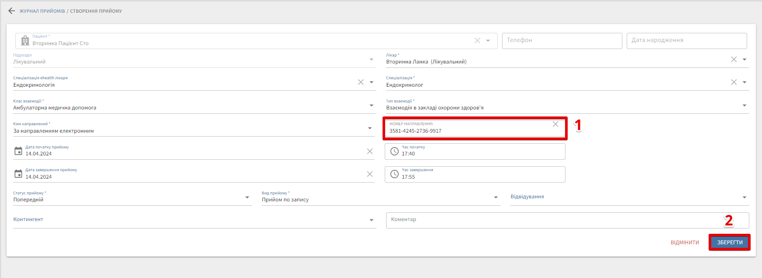
Task: Clear the appointment start date value
Action: (369, 151)
